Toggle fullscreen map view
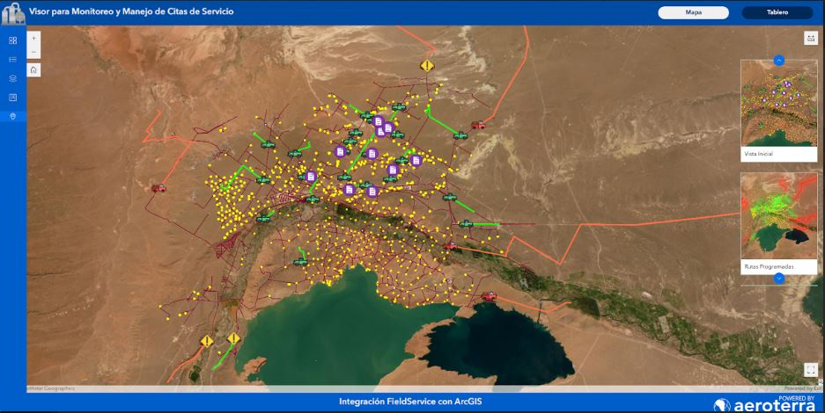The width and height of the screenshot is (825, 413). click(811, 370)
